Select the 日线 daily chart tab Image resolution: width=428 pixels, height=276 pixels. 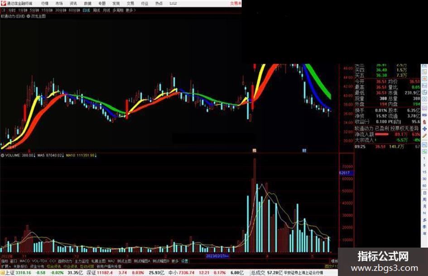coord(86,10)
